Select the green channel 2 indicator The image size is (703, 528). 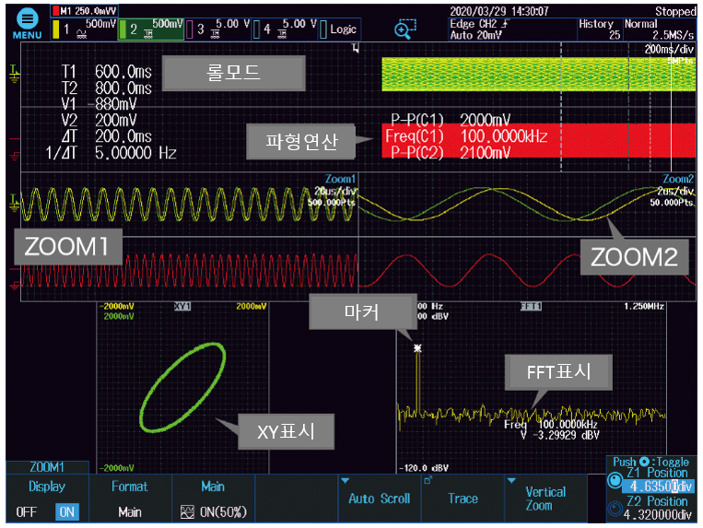151,29
